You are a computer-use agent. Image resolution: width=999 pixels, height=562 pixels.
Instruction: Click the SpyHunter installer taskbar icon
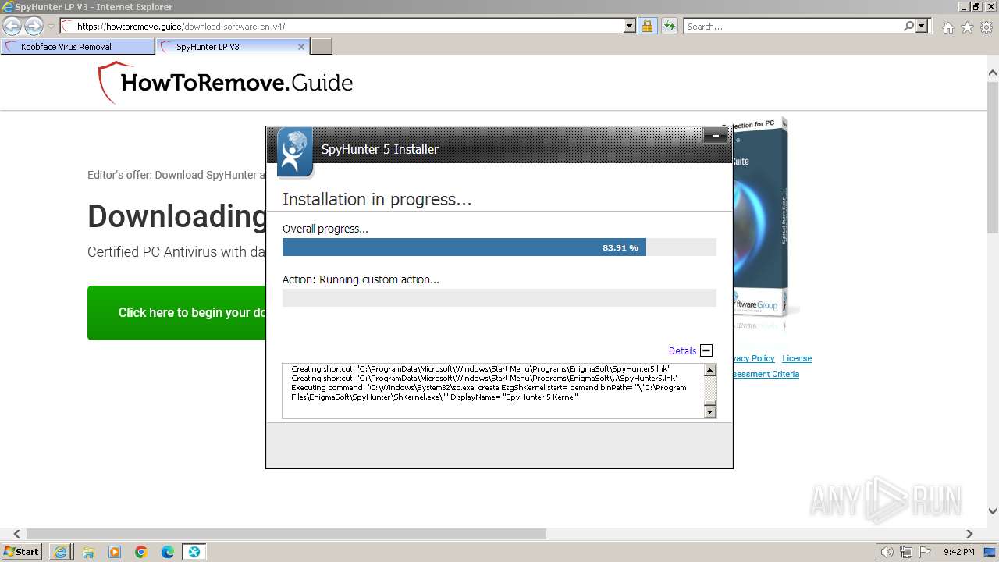coord(194,552)
